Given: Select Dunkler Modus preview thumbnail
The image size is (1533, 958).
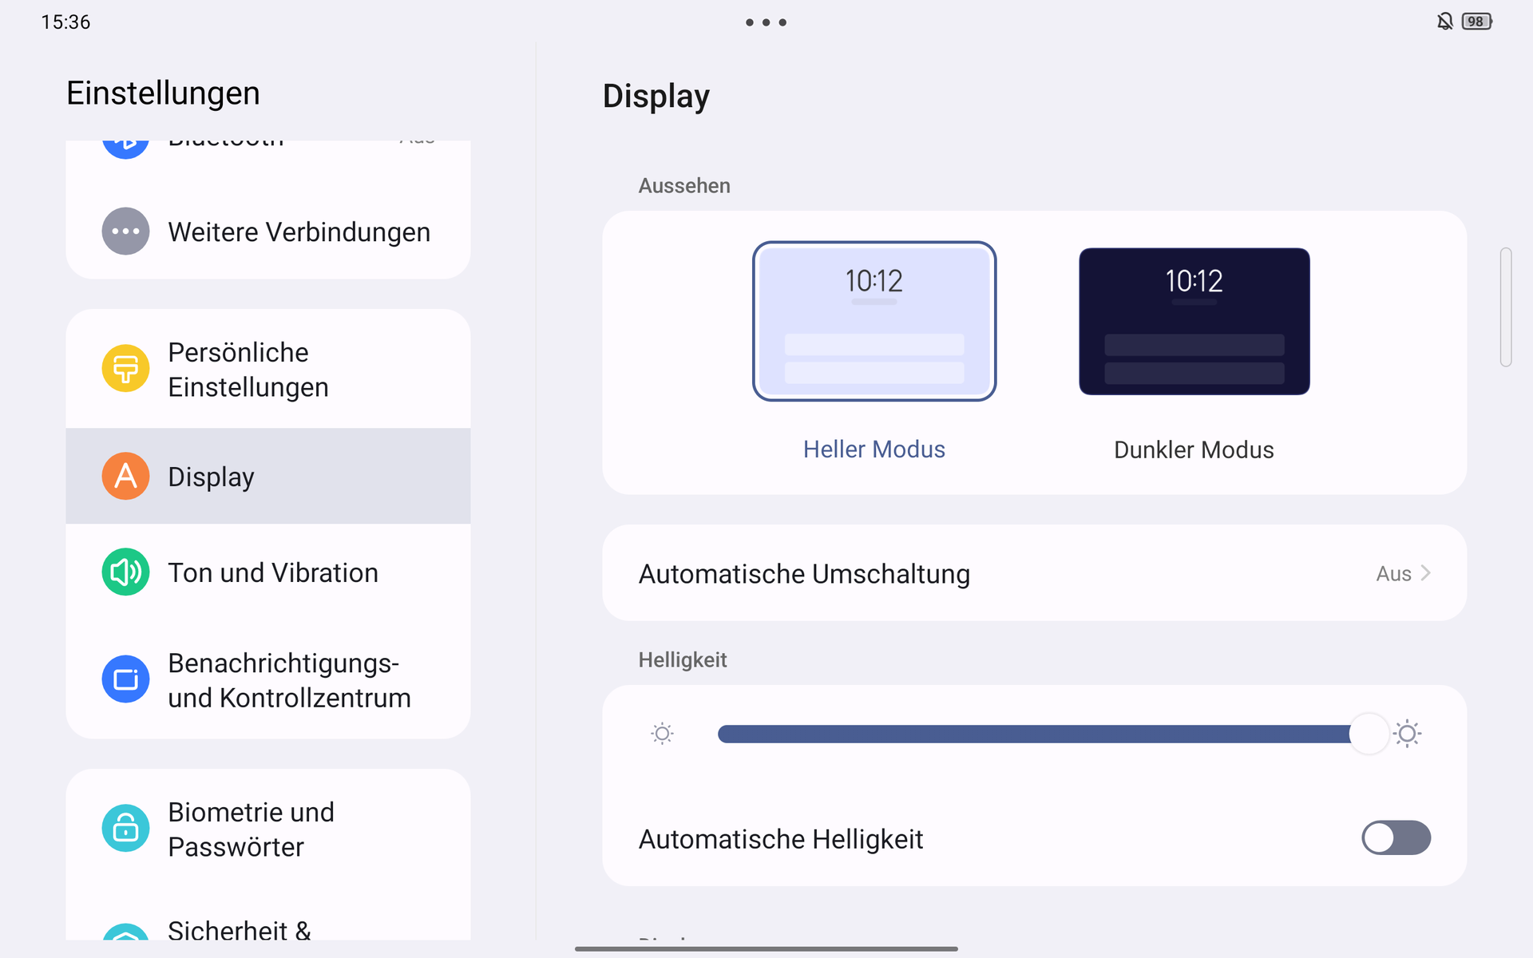Looking at the screenshot, I should (1194, 321).
